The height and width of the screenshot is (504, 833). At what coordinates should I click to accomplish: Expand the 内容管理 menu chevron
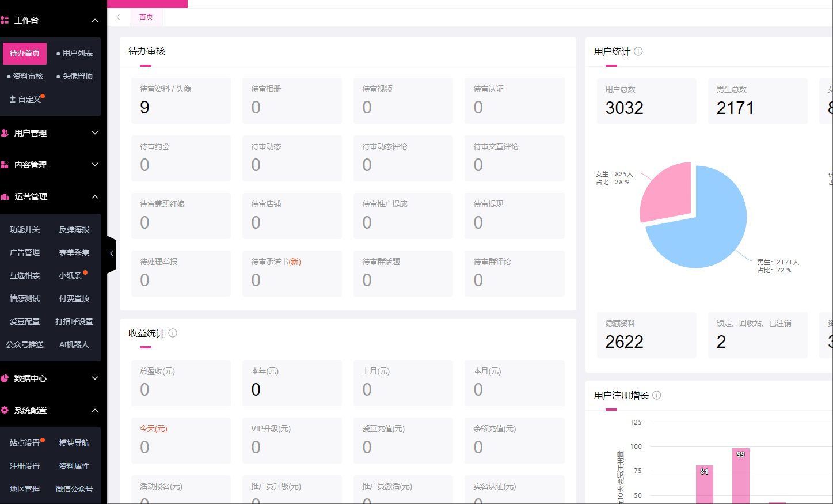(x=95, y=165)
